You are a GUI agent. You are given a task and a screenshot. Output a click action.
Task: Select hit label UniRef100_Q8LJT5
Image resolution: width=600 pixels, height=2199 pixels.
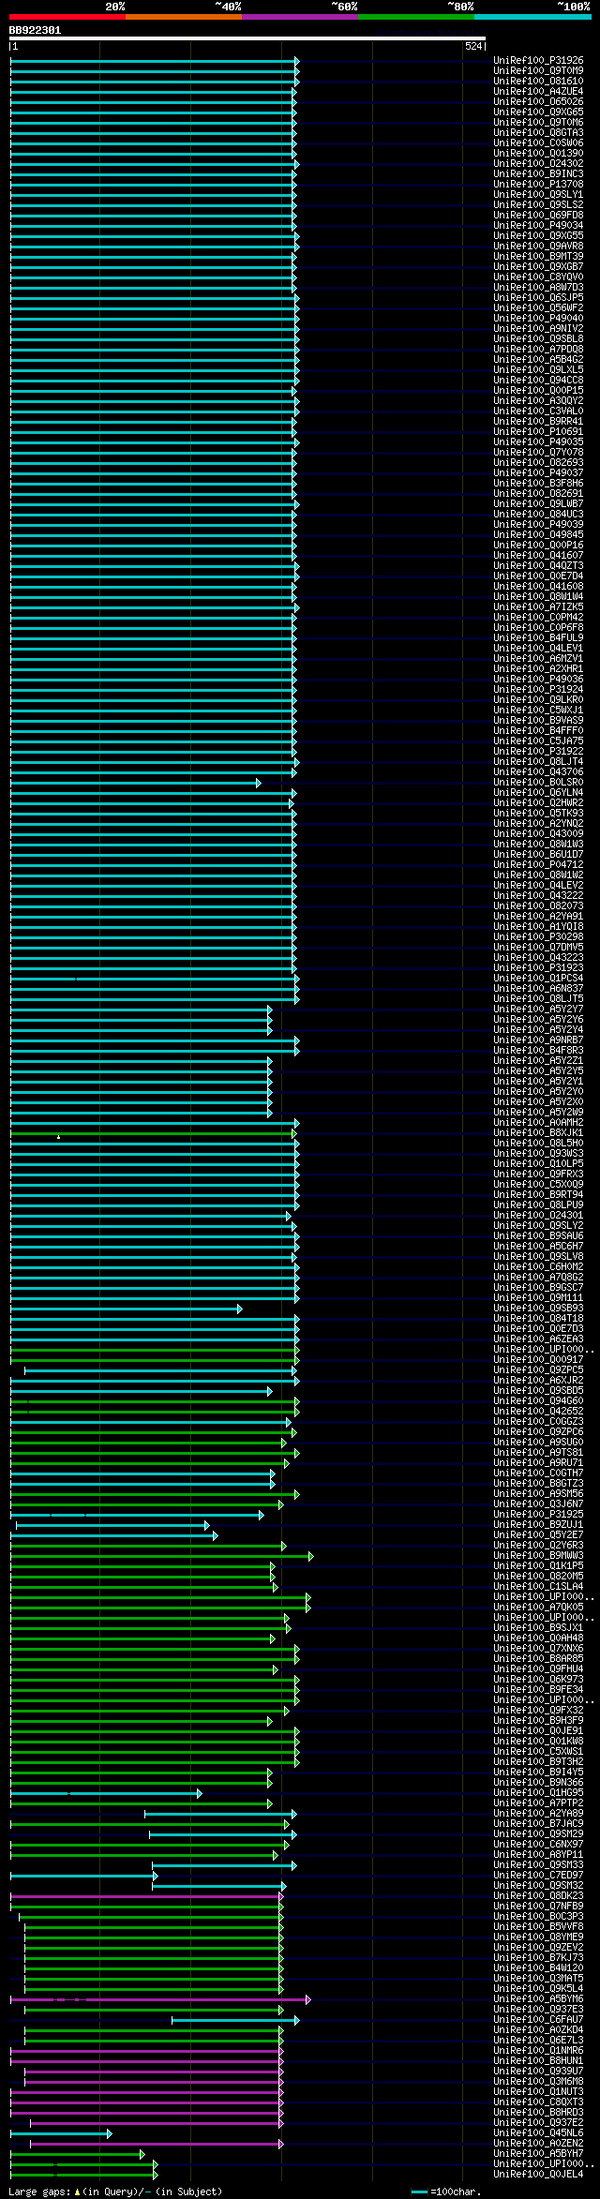tap(538, 999)
